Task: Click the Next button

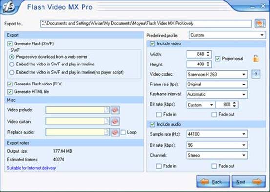Action: [x=249, y=182]
